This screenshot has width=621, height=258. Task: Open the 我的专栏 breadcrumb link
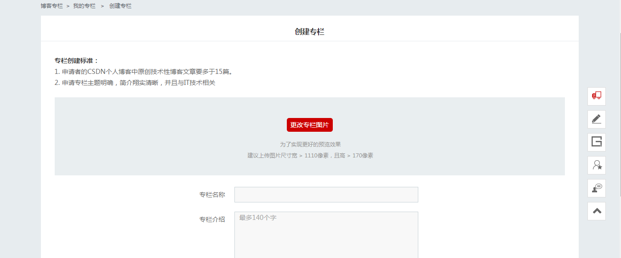pos(84,6)
